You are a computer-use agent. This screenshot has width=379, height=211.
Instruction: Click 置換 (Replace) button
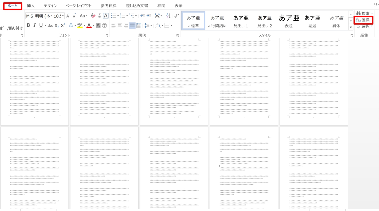click(x=364, y=20)
